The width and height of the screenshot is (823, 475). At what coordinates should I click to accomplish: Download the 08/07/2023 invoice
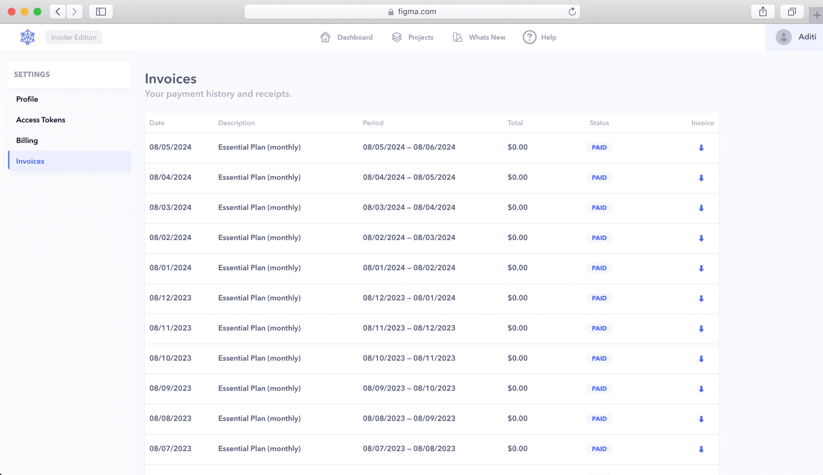point(701,449)
